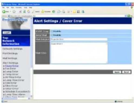Open Port Settings in sidebar

click(10, 54)
